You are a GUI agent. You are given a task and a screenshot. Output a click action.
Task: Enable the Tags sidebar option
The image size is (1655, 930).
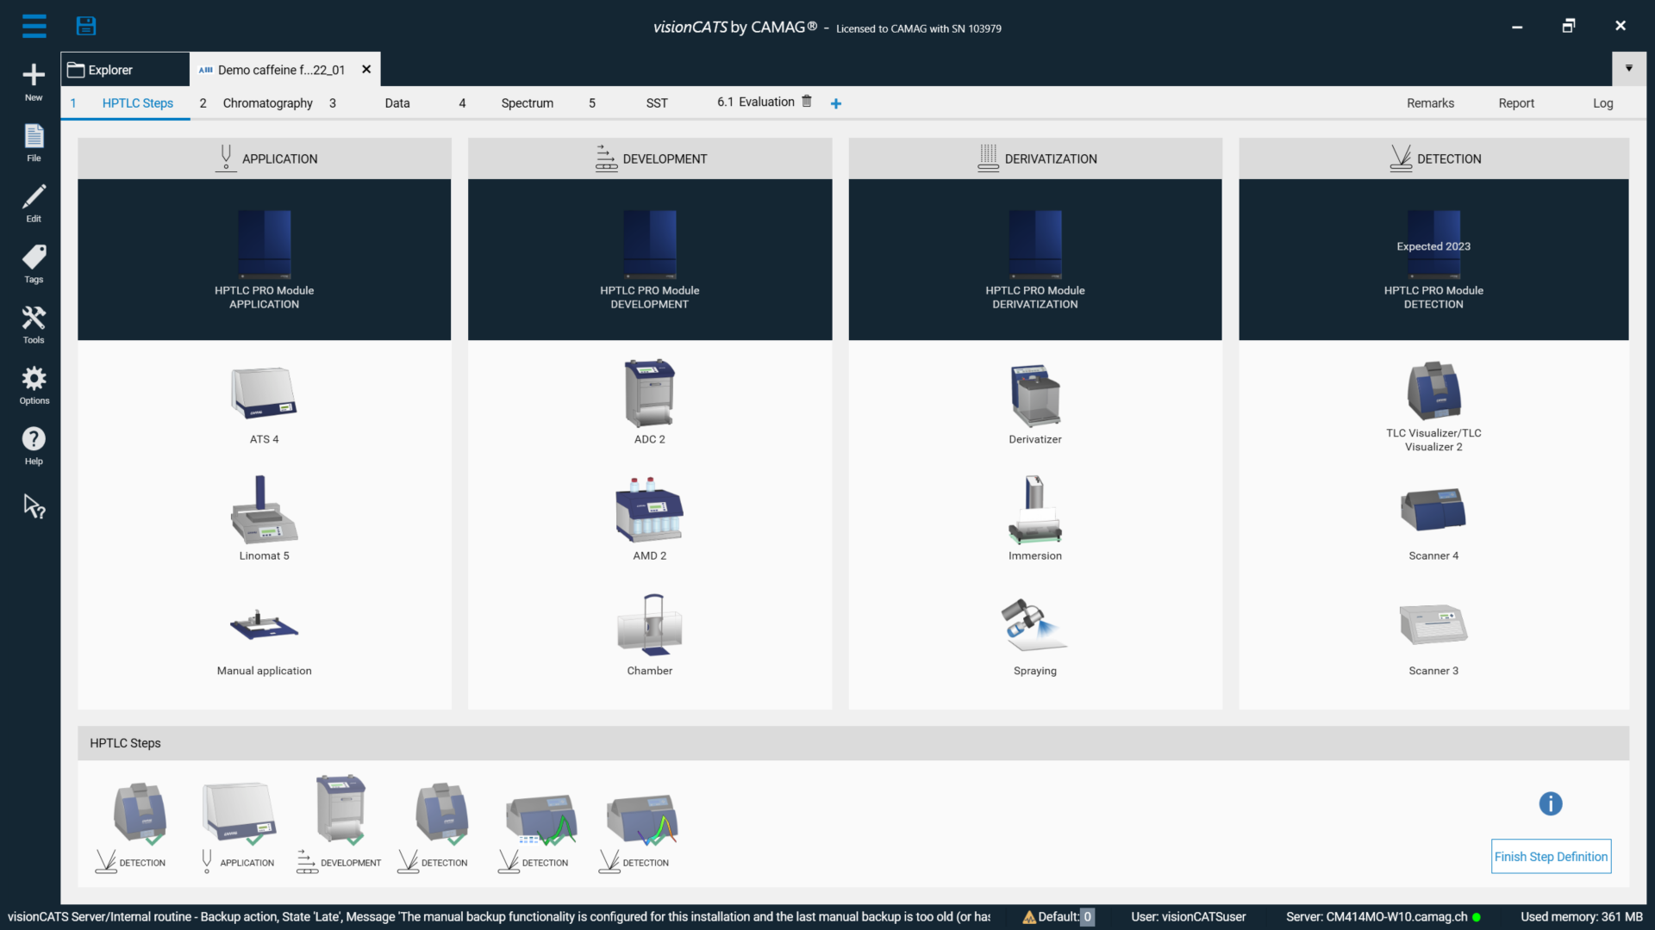point(33,263)
